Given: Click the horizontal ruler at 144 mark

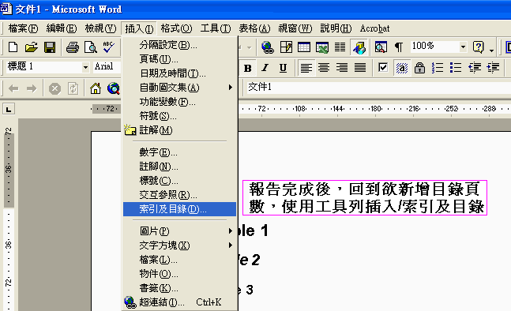Looking at the screenshot, I should 337,109.
